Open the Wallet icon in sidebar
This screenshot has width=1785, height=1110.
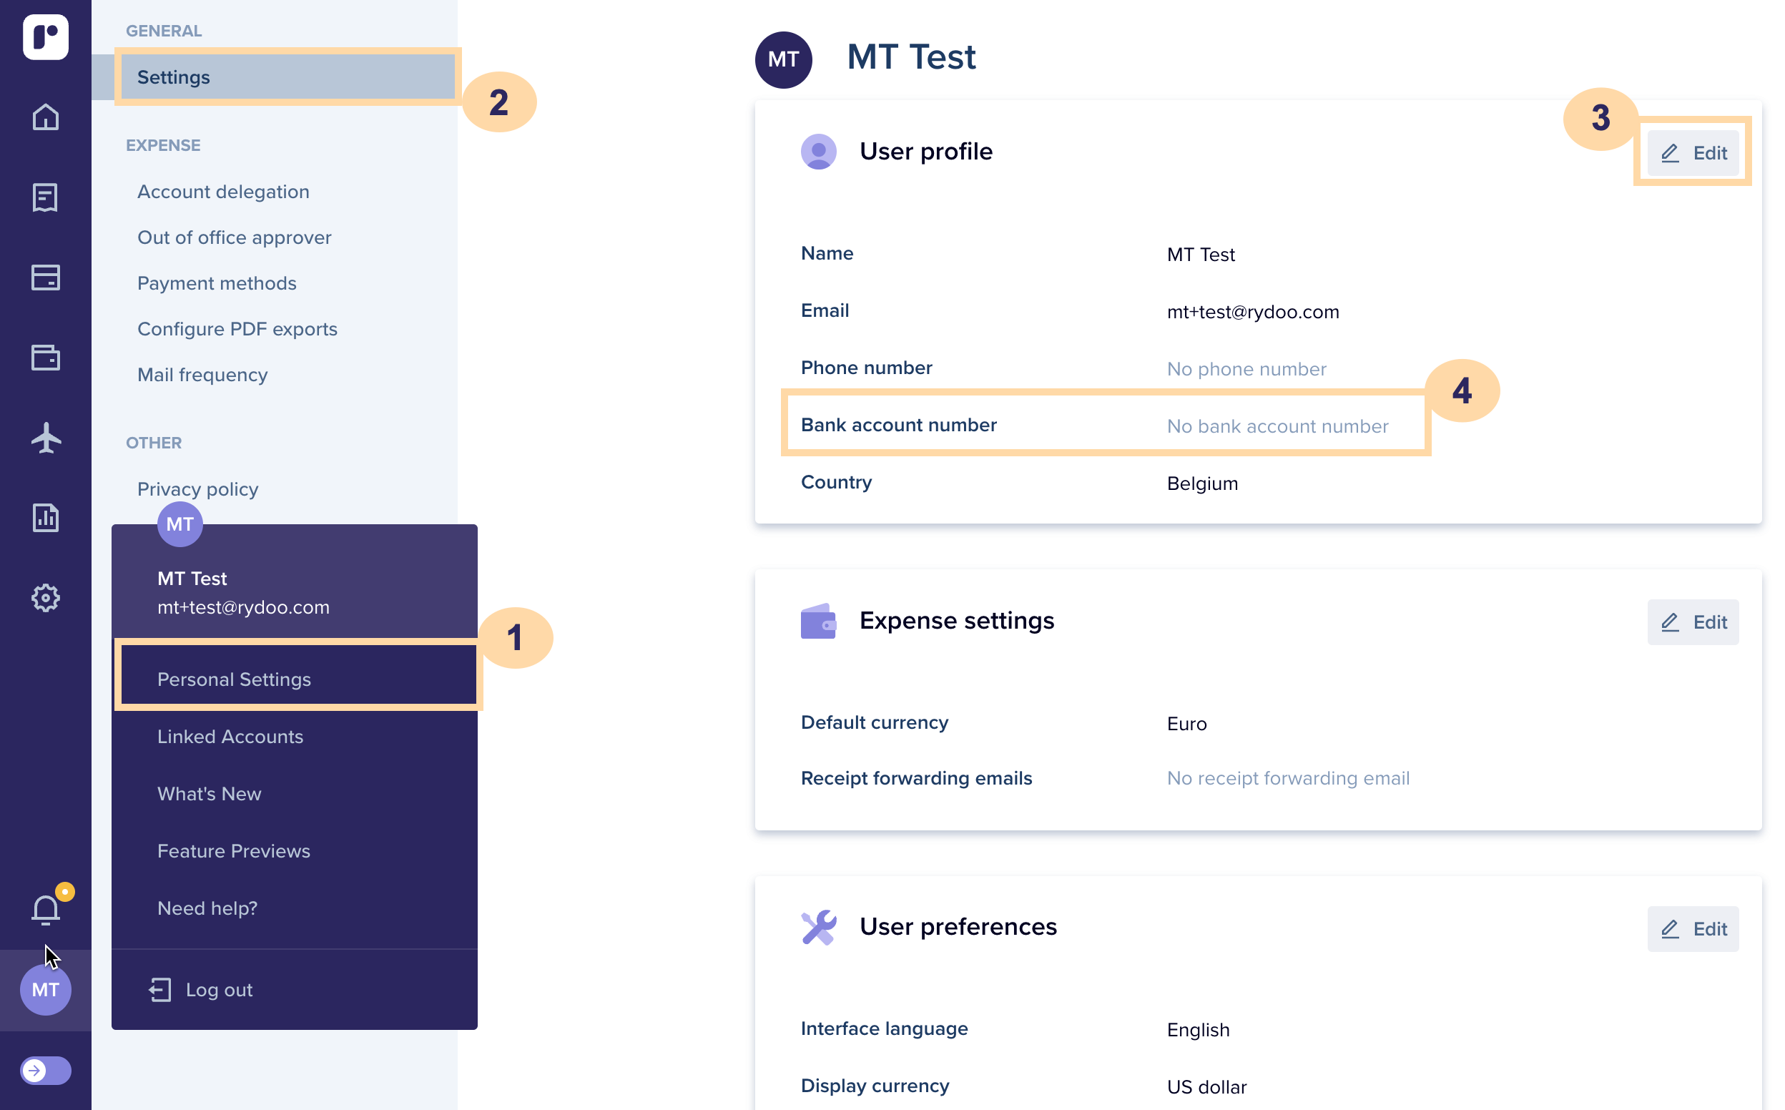tap(46, 358)
